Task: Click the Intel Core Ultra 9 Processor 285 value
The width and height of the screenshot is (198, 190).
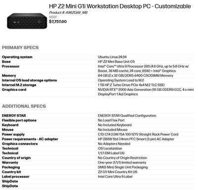Action: pyautogui.click(x=143, y=69)
